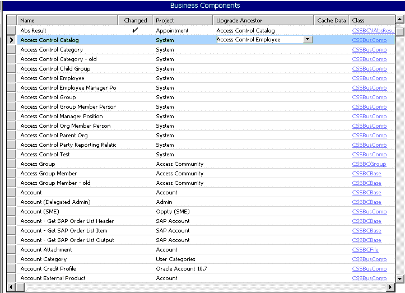The image size is (405, 293).
Task: Click the Upgrade Ancestor column header
Action: pos(263,20)
